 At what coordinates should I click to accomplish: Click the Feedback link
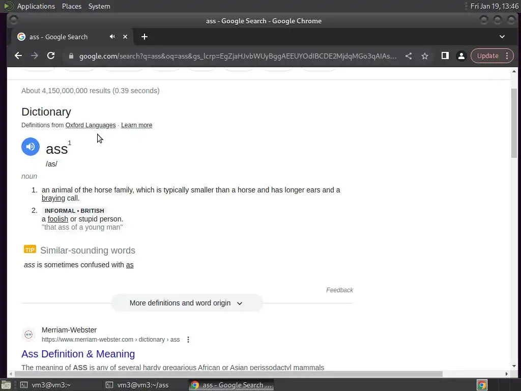pyautogui.click(x=339, y=290)
